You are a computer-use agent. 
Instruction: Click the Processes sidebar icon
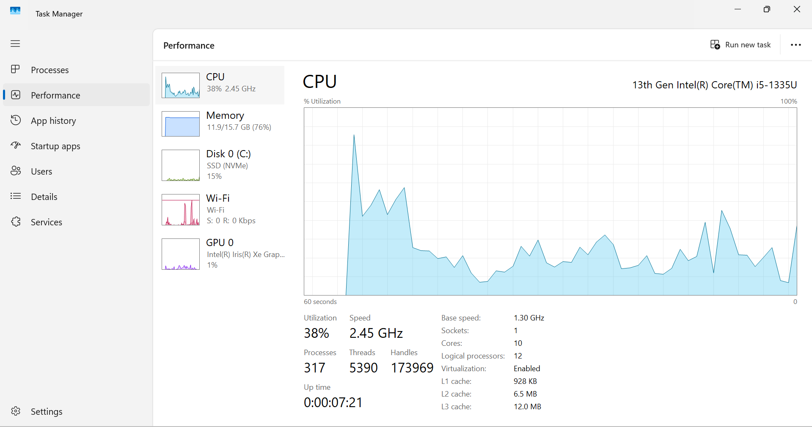(16, 69)
